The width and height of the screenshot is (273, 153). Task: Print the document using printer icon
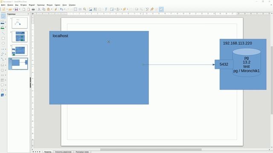[33, 9]
